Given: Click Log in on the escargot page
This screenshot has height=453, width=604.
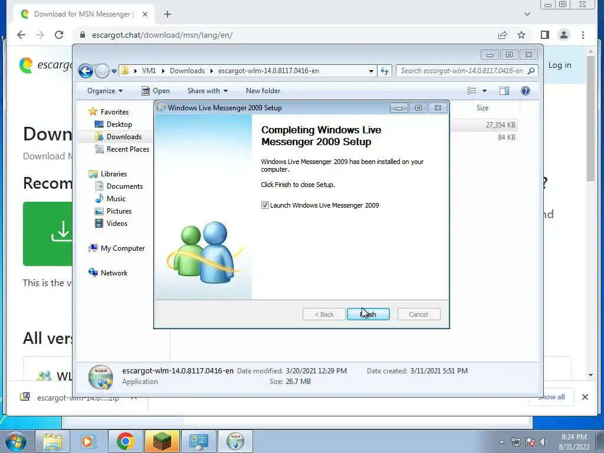Looking at the screenshot, I should (560, 65).
